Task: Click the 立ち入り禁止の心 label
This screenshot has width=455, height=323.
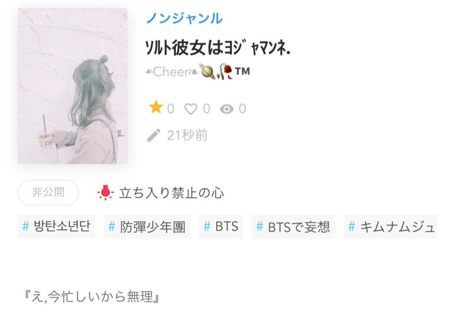Action: tap(172, 193)
